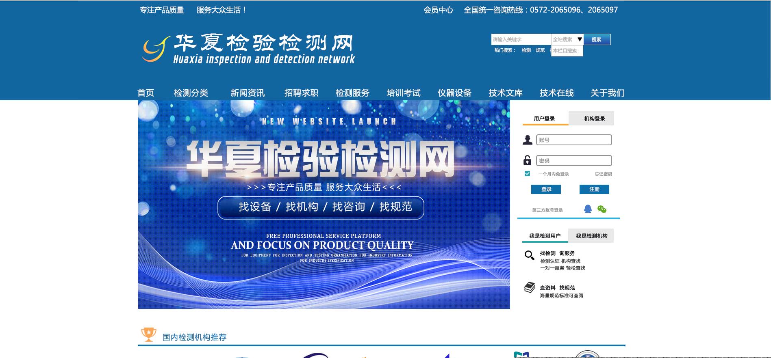Open the 全站搜索 search scope dropdown arrow
This screenshot has height=358, width=771.
click(x=580, y=39)
